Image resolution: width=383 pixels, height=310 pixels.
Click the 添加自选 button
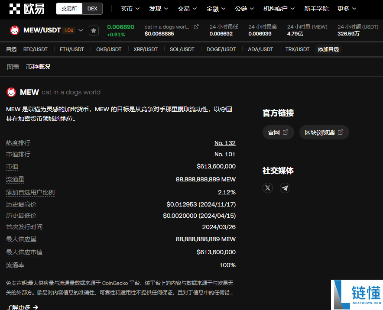(328, 49)
